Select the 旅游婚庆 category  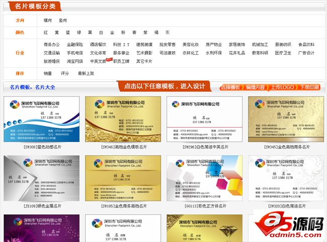click(52, 61)
